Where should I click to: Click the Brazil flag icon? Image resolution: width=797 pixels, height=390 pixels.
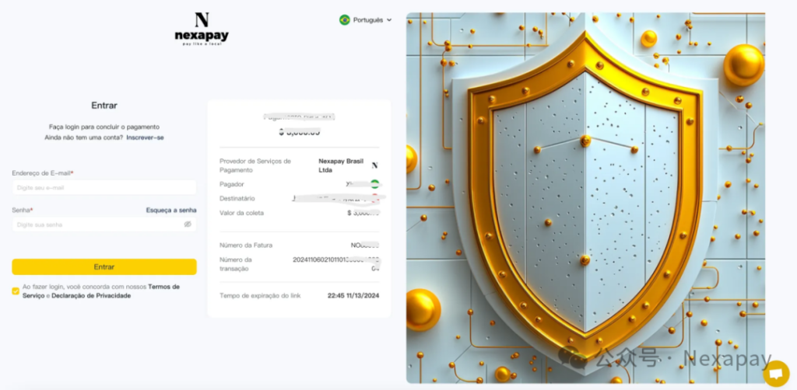pyautogui.click(x=345, y=19)
